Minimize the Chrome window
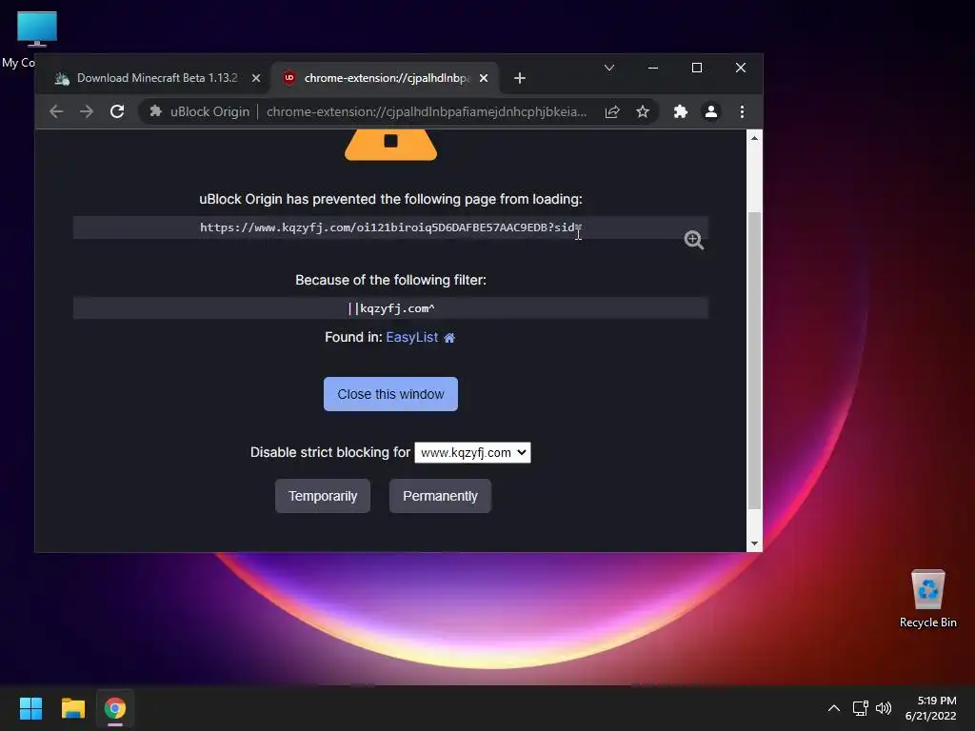Screen dimensions: 975x731 coord(653,68)
